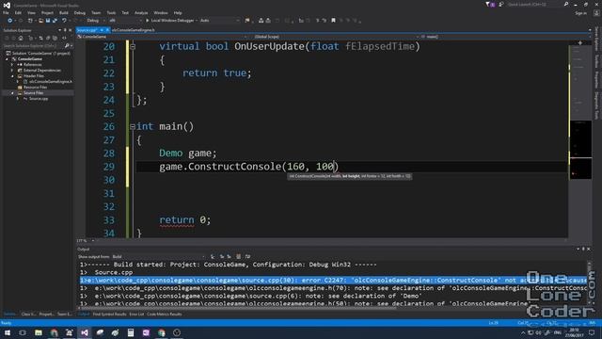Click the Build started output line
The height and width of the screenshot is (339, 602).
[229, 265]
